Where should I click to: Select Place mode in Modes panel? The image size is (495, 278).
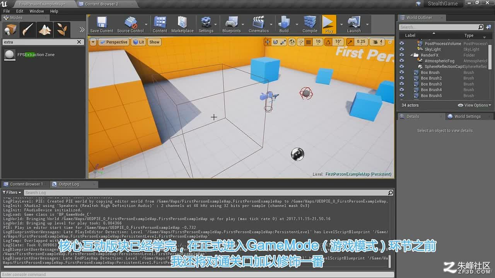[10, 29]
